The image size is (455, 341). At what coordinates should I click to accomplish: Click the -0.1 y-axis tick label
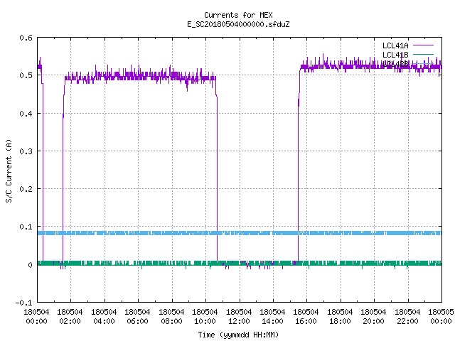pyautogui.click(x=23, y=303)
